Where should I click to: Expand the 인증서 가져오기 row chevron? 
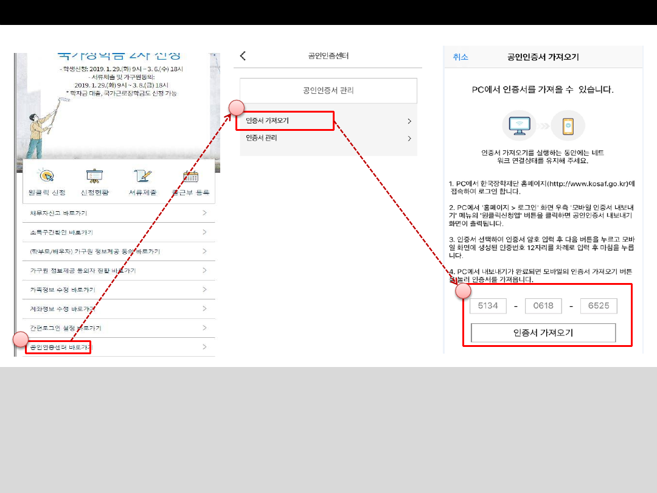[x=409, y=121]
